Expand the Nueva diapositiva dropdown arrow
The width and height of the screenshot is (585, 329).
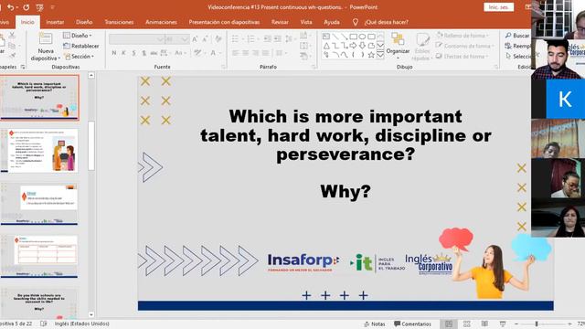coord(58,58)
